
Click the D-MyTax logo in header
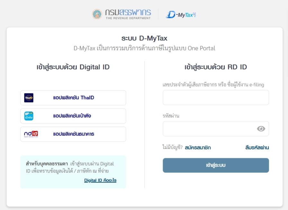tap(181, 14)
